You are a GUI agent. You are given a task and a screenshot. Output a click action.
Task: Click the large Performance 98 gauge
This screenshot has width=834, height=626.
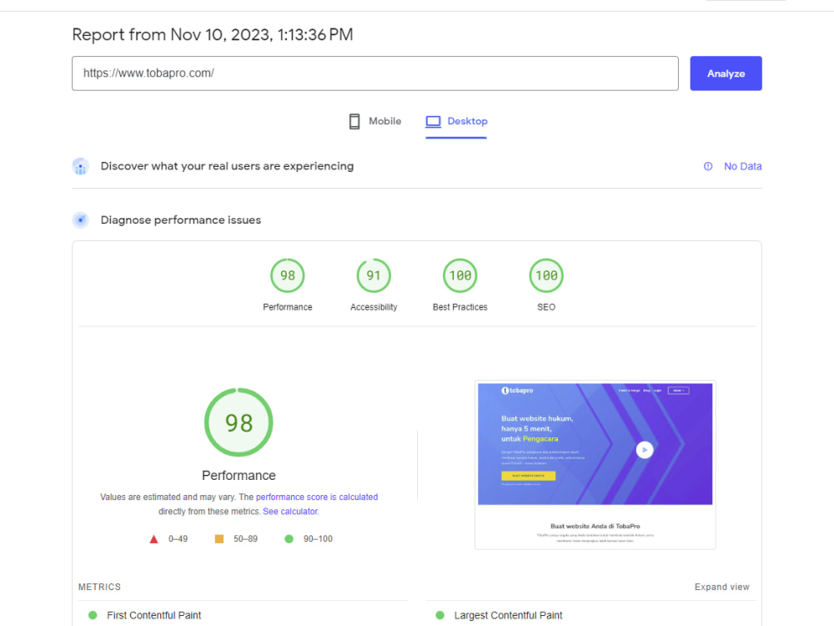(239, 422)
